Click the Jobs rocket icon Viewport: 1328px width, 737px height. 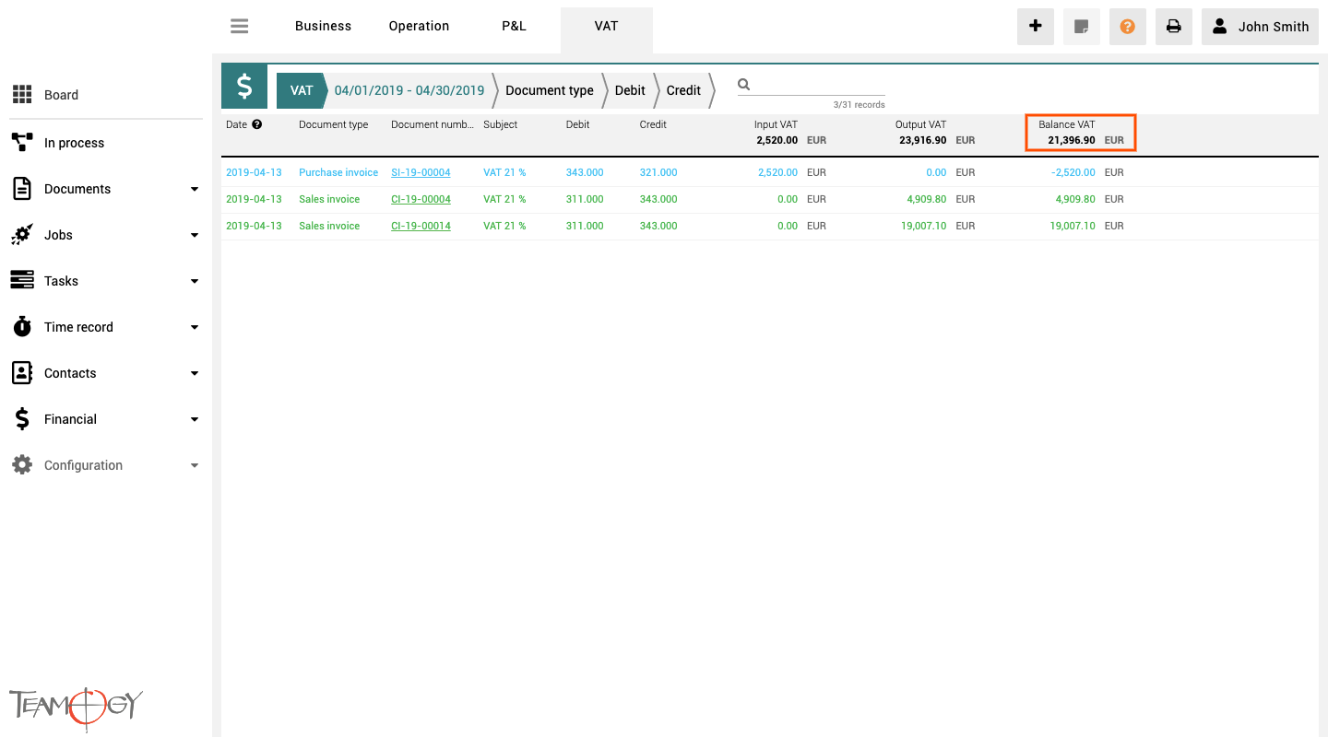click(x=22, y=235)
